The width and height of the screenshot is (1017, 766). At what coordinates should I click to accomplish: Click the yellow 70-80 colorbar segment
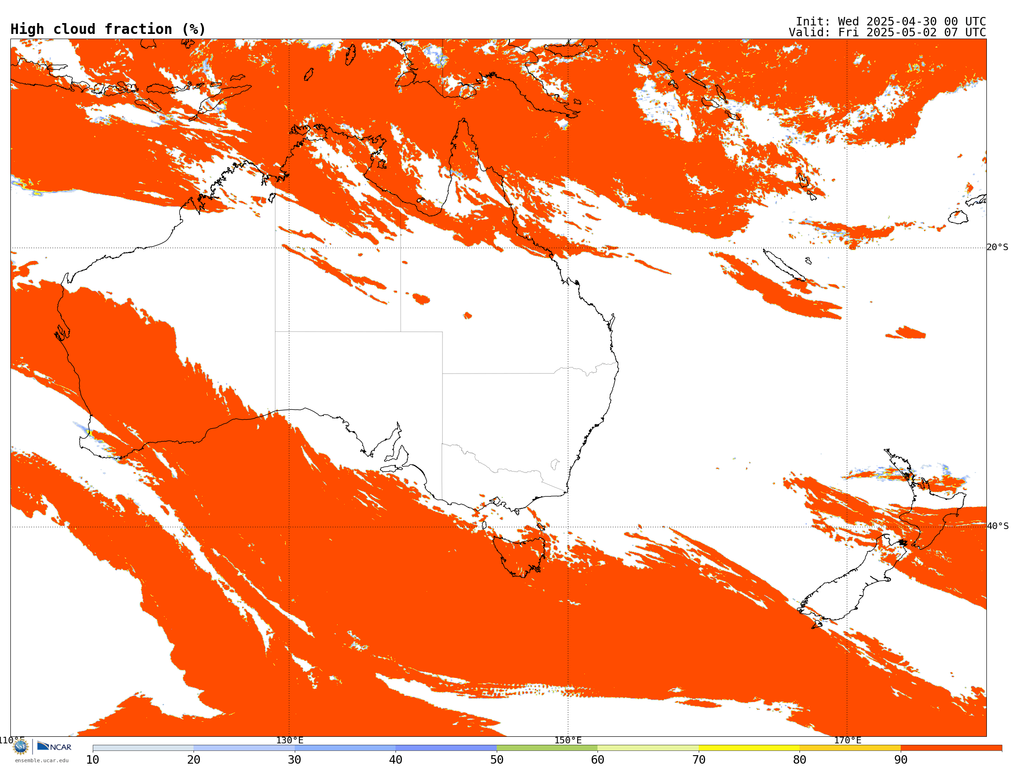click(749, 748)
